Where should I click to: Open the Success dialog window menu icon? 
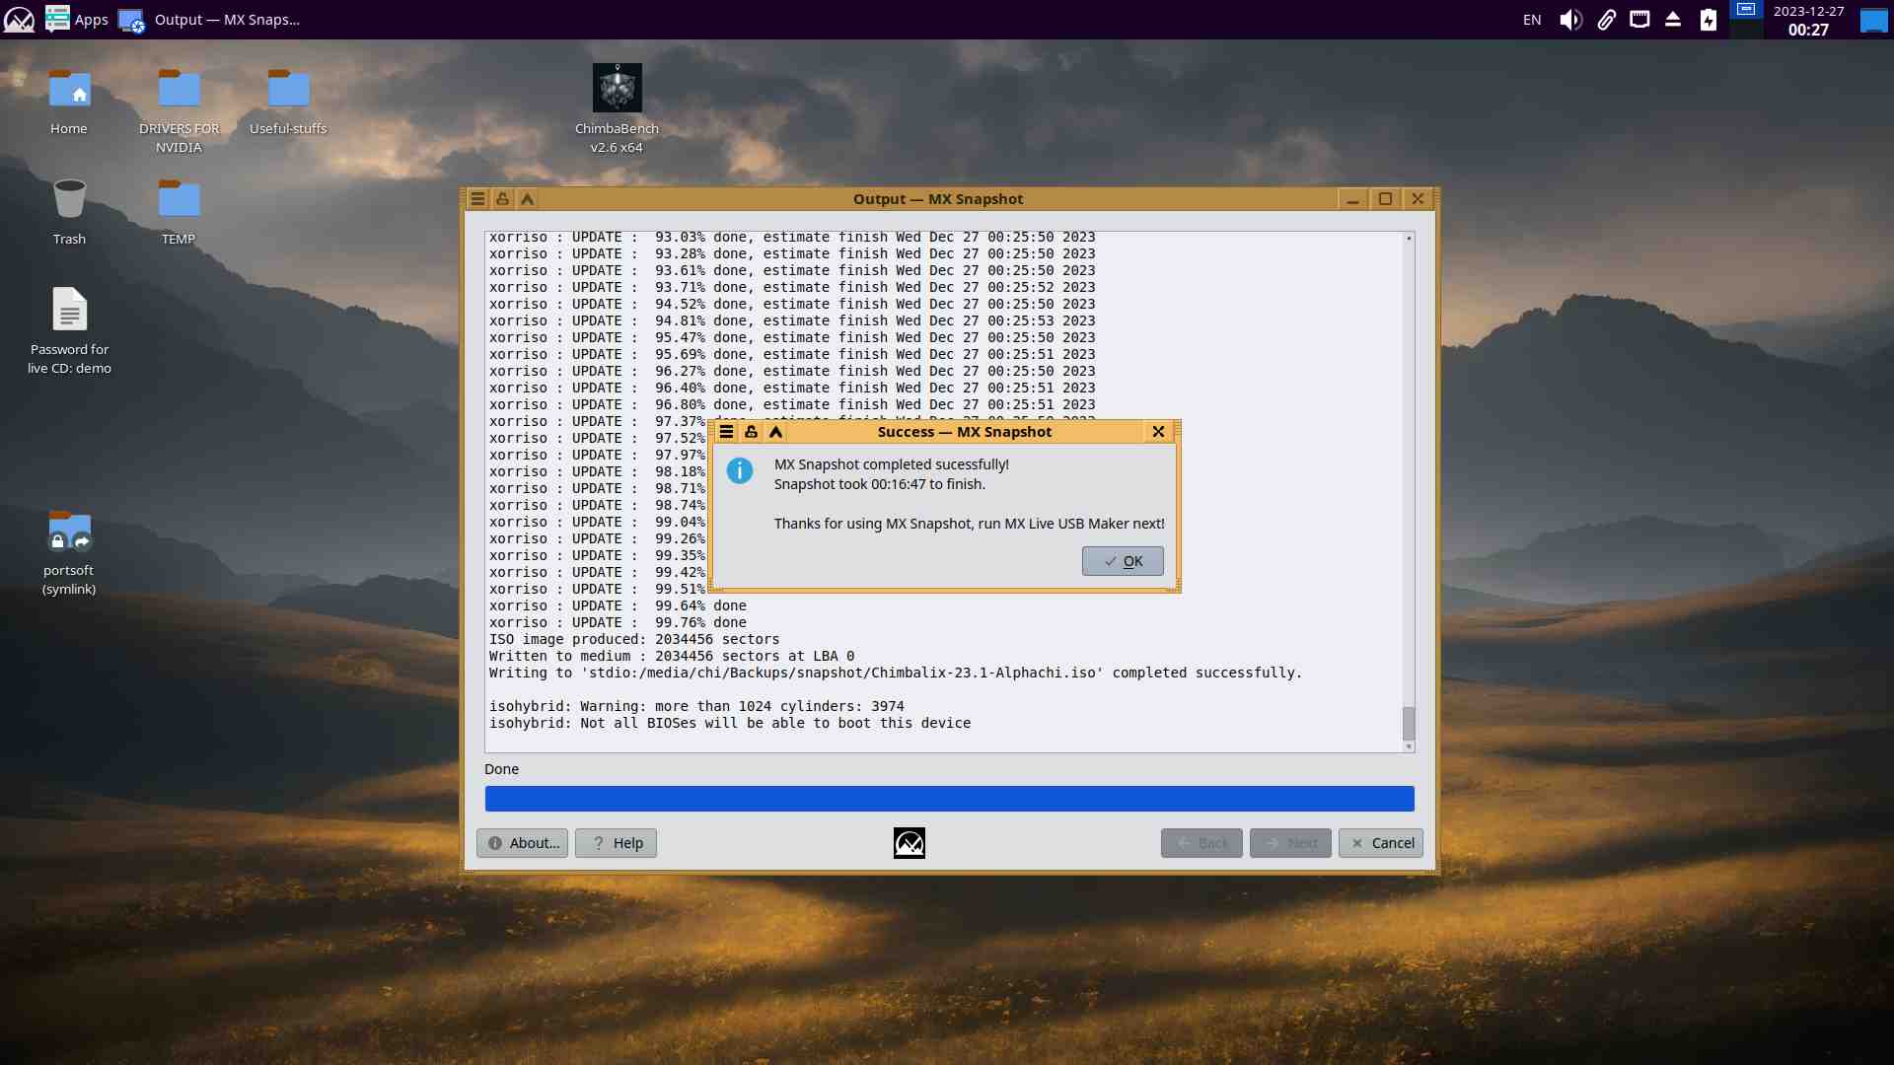[x=726, y=432]
